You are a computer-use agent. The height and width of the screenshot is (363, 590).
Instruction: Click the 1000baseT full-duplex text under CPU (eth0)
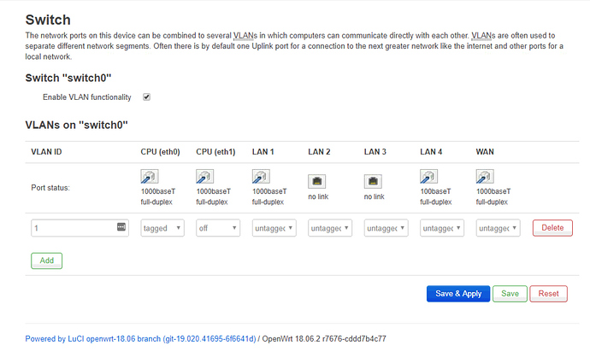coord(158,196)
